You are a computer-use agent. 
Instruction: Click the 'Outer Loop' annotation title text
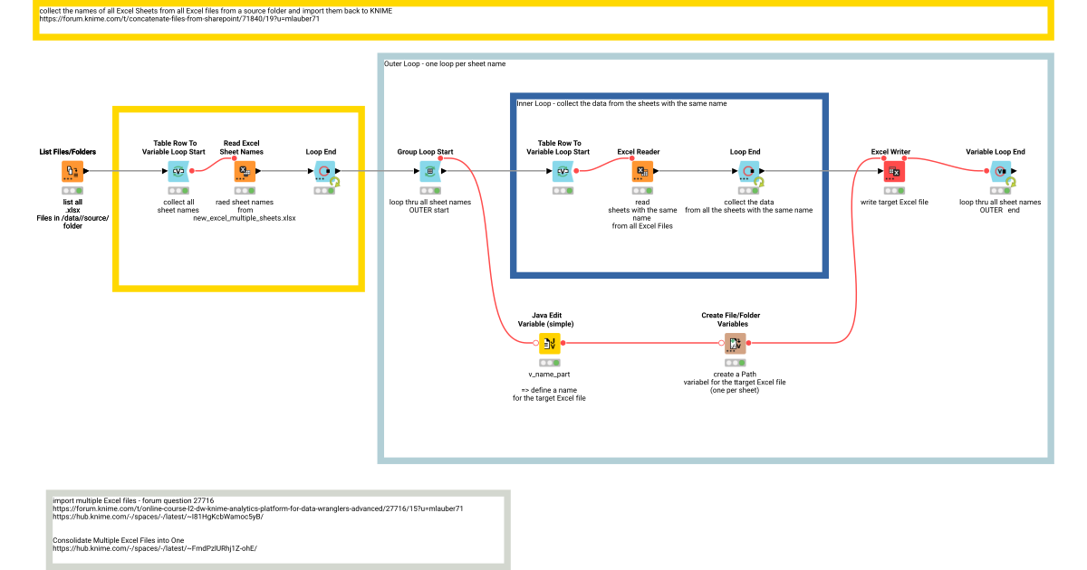tap(445, 64)
